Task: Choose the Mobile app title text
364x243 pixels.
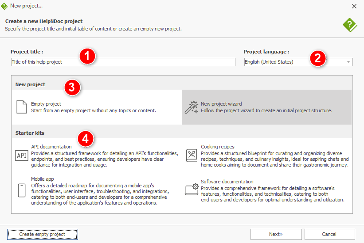Action: click(43, 179)
